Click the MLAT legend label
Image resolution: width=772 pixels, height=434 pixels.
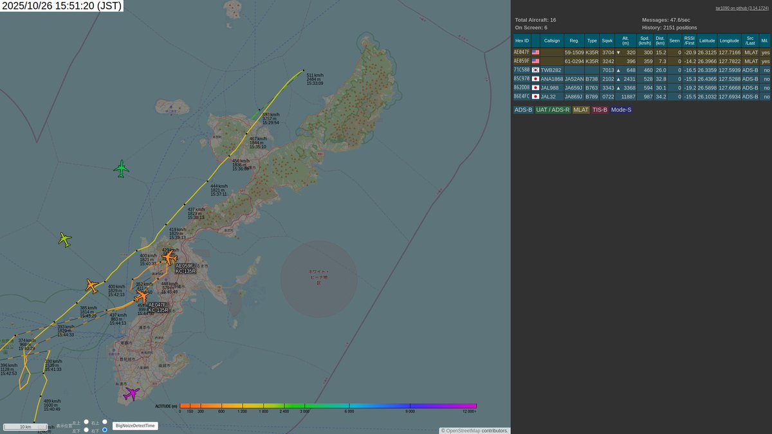581,110
